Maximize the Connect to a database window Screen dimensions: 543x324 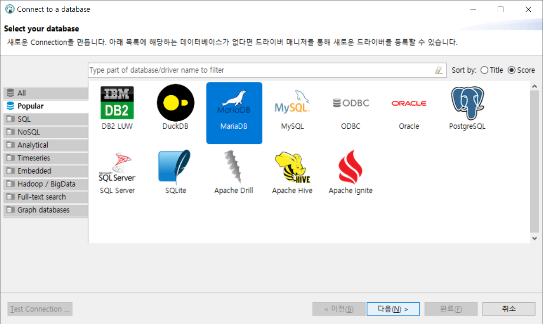pyautogui.click(x=501, y=9)
